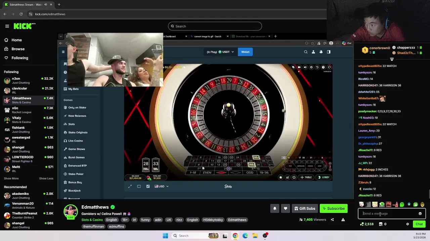Open the Stake user profile icon
The width and height of the screenshot is (430, 241).
pyautogui.click(x=313, y=52)
